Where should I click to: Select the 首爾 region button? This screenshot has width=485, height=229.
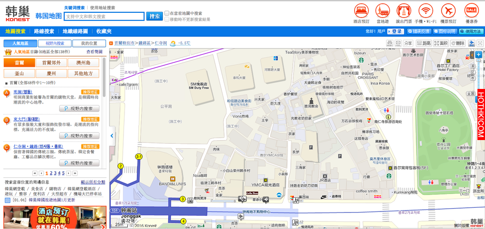(19, 63)
